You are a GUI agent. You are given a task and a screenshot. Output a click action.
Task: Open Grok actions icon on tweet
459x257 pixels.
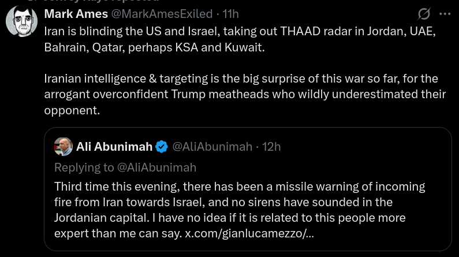tap(424, 13)
